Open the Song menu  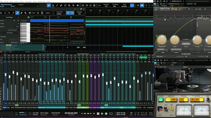6,1
